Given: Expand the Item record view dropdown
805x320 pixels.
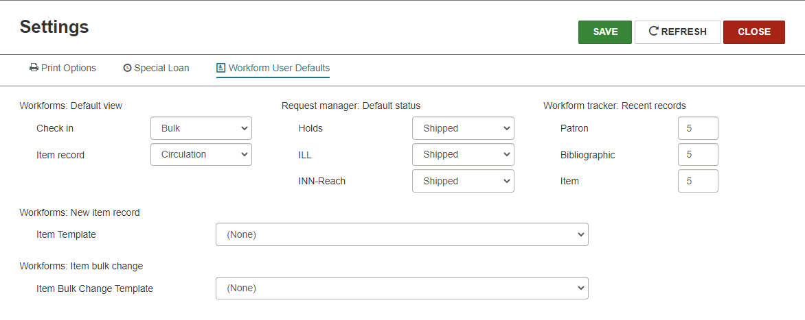Looking at the screenshot, I should pos(201,155).
